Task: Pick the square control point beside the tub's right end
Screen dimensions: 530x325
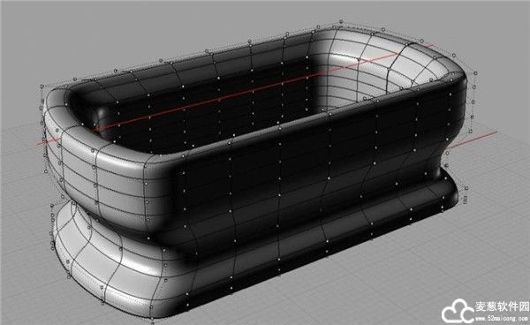Action: point(475,73)
